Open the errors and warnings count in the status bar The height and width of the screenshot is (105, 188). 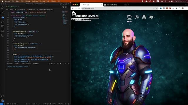tap(15, 104)
